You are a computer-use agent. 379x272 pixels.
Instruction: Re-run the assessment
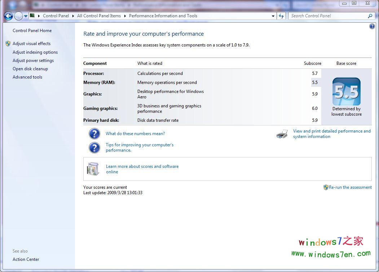[350, 187]
